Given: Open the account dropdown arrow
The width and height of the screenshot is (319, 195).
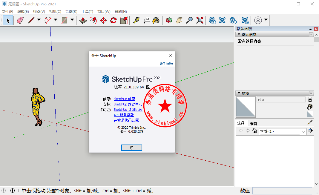Looking at the screenshot, I should click(x=266, y=20).
